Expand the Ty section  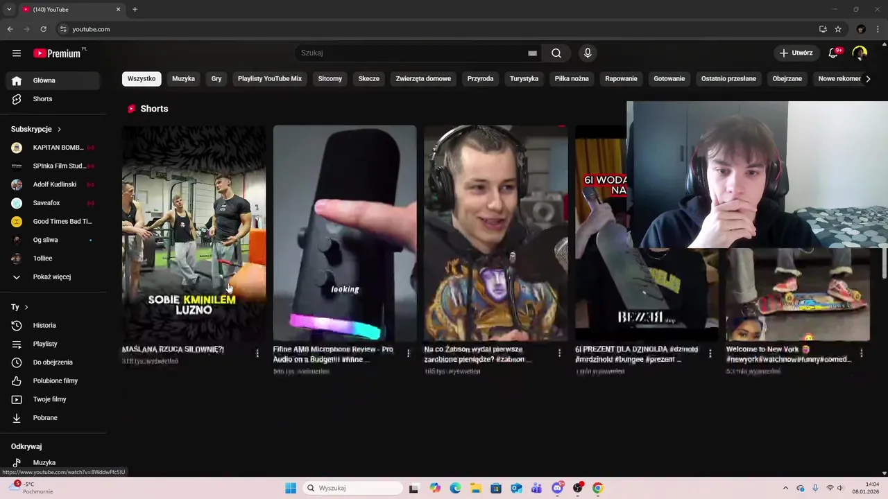(20, 307)
